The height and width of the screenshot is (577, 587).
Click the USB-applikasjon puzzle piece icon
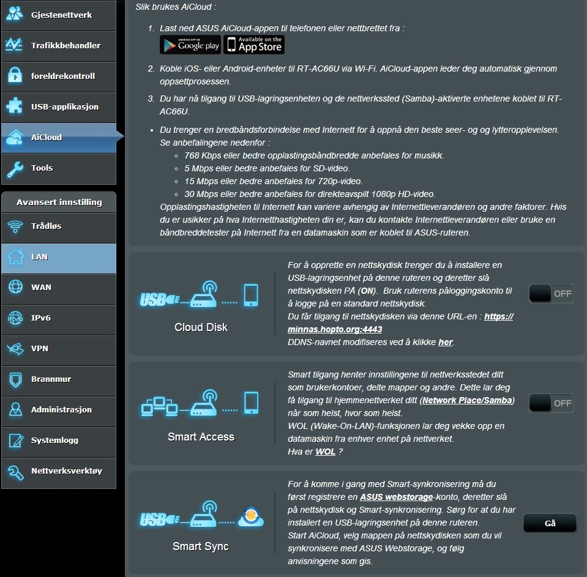point(15,105)
